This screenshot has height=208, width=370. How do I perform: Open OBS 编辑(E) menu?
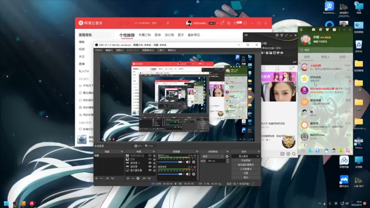click(x=109, y=50)
